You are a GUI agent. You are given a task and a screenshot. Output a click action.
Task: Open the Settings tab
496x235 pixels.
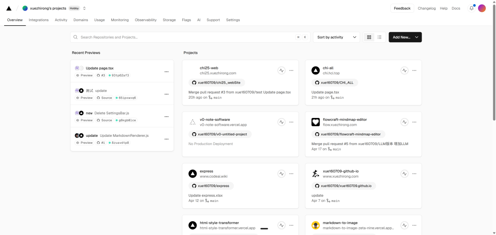(233, 20)
